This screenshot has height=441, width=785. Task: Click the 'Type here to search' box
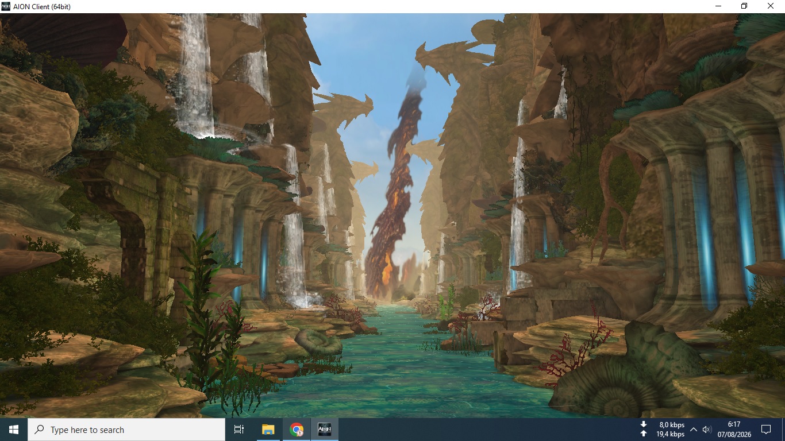126,430
